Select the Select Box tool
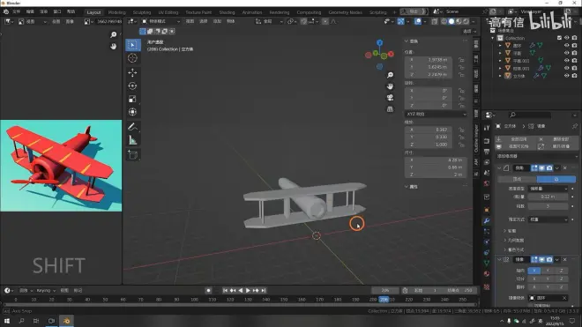 click(132, 45)
